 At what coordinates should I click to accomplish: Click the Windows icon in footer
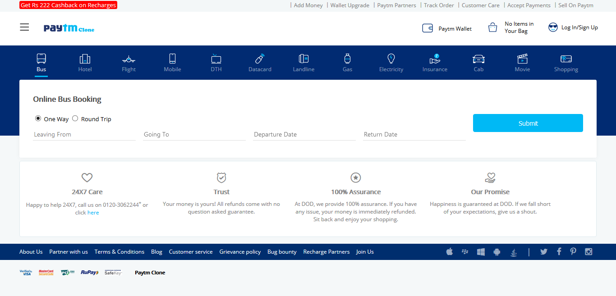[481, 252]
